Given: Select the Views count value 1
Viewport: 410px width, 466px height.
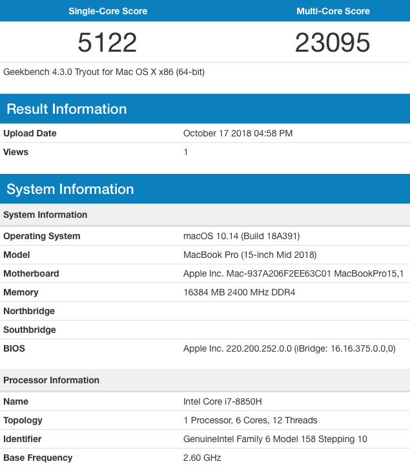Looking at the screenshot, I should (185, 152).
